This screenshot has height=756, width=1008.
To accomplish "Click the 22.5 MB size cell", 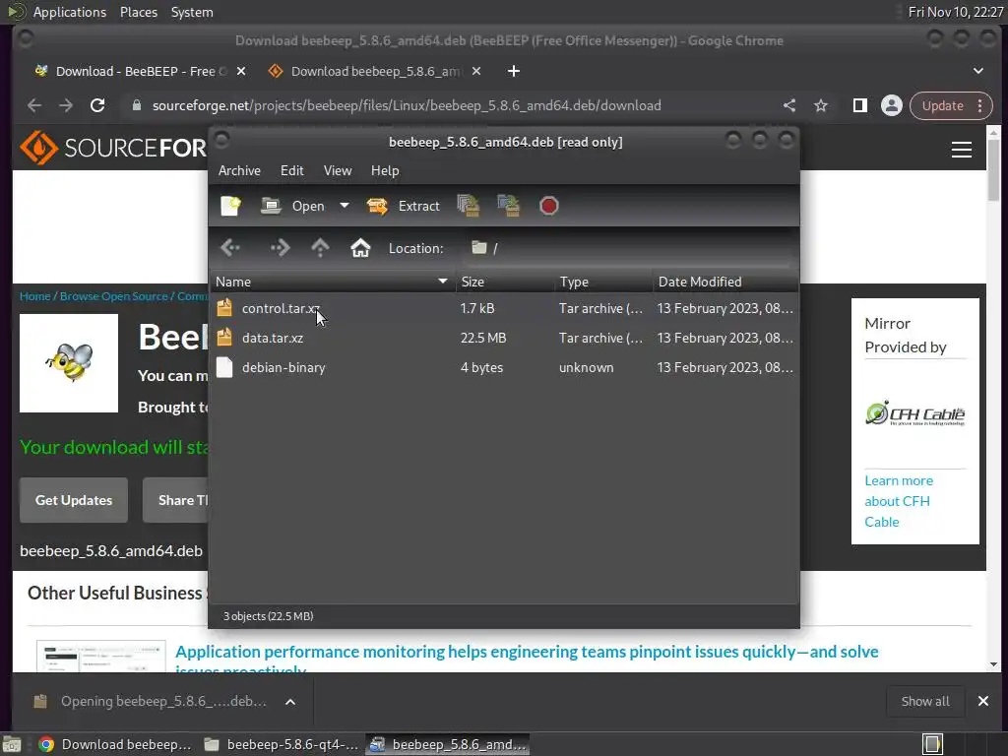I will point(483,339).
